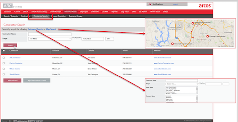Sort by the Website column header
Image resolution: width=238 pixels, height=122 pixels.
[157, 51]
